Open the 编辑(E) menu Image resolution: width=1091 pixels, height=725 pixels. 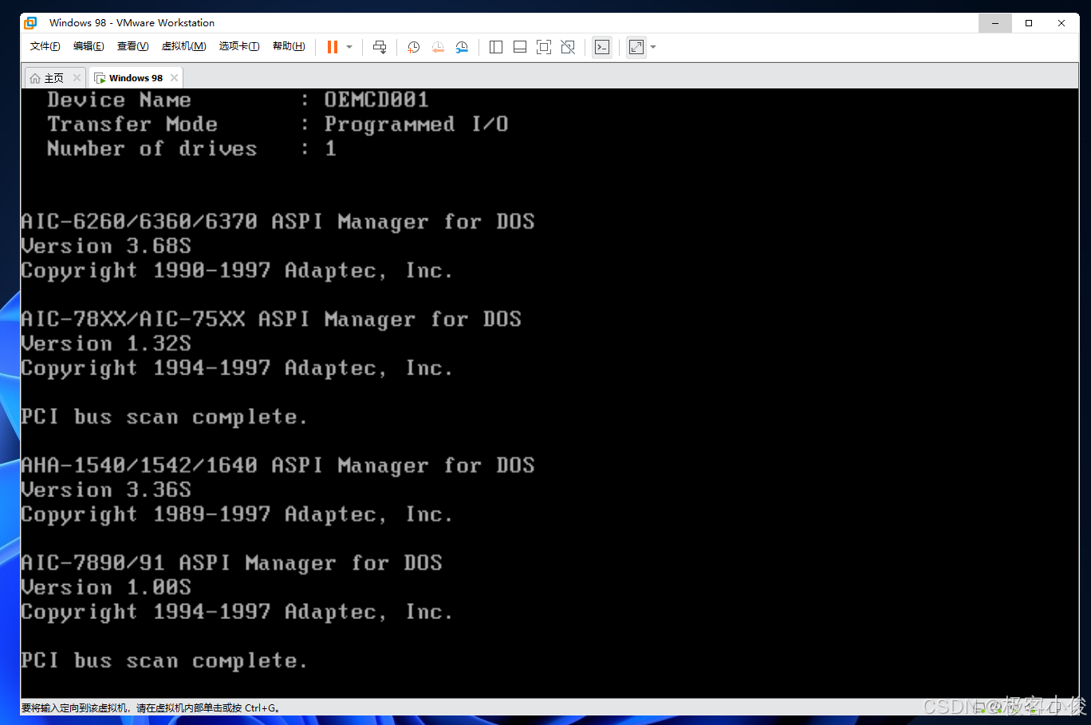(x=89, y=46)
